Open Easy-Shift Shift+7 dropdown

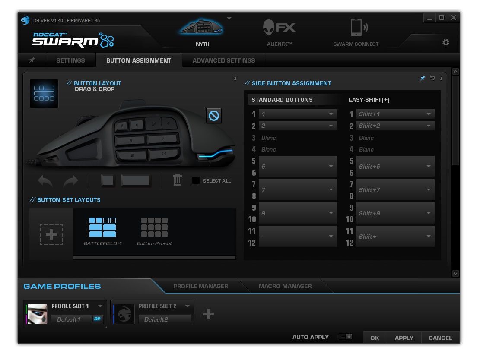(395, 190)
